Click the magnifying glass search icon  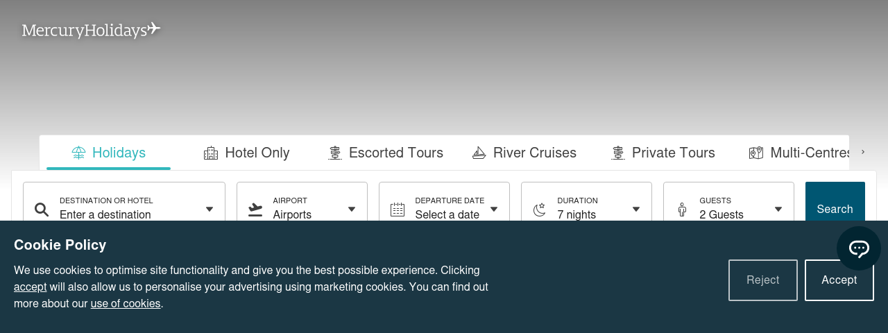(x=42, y=210)
